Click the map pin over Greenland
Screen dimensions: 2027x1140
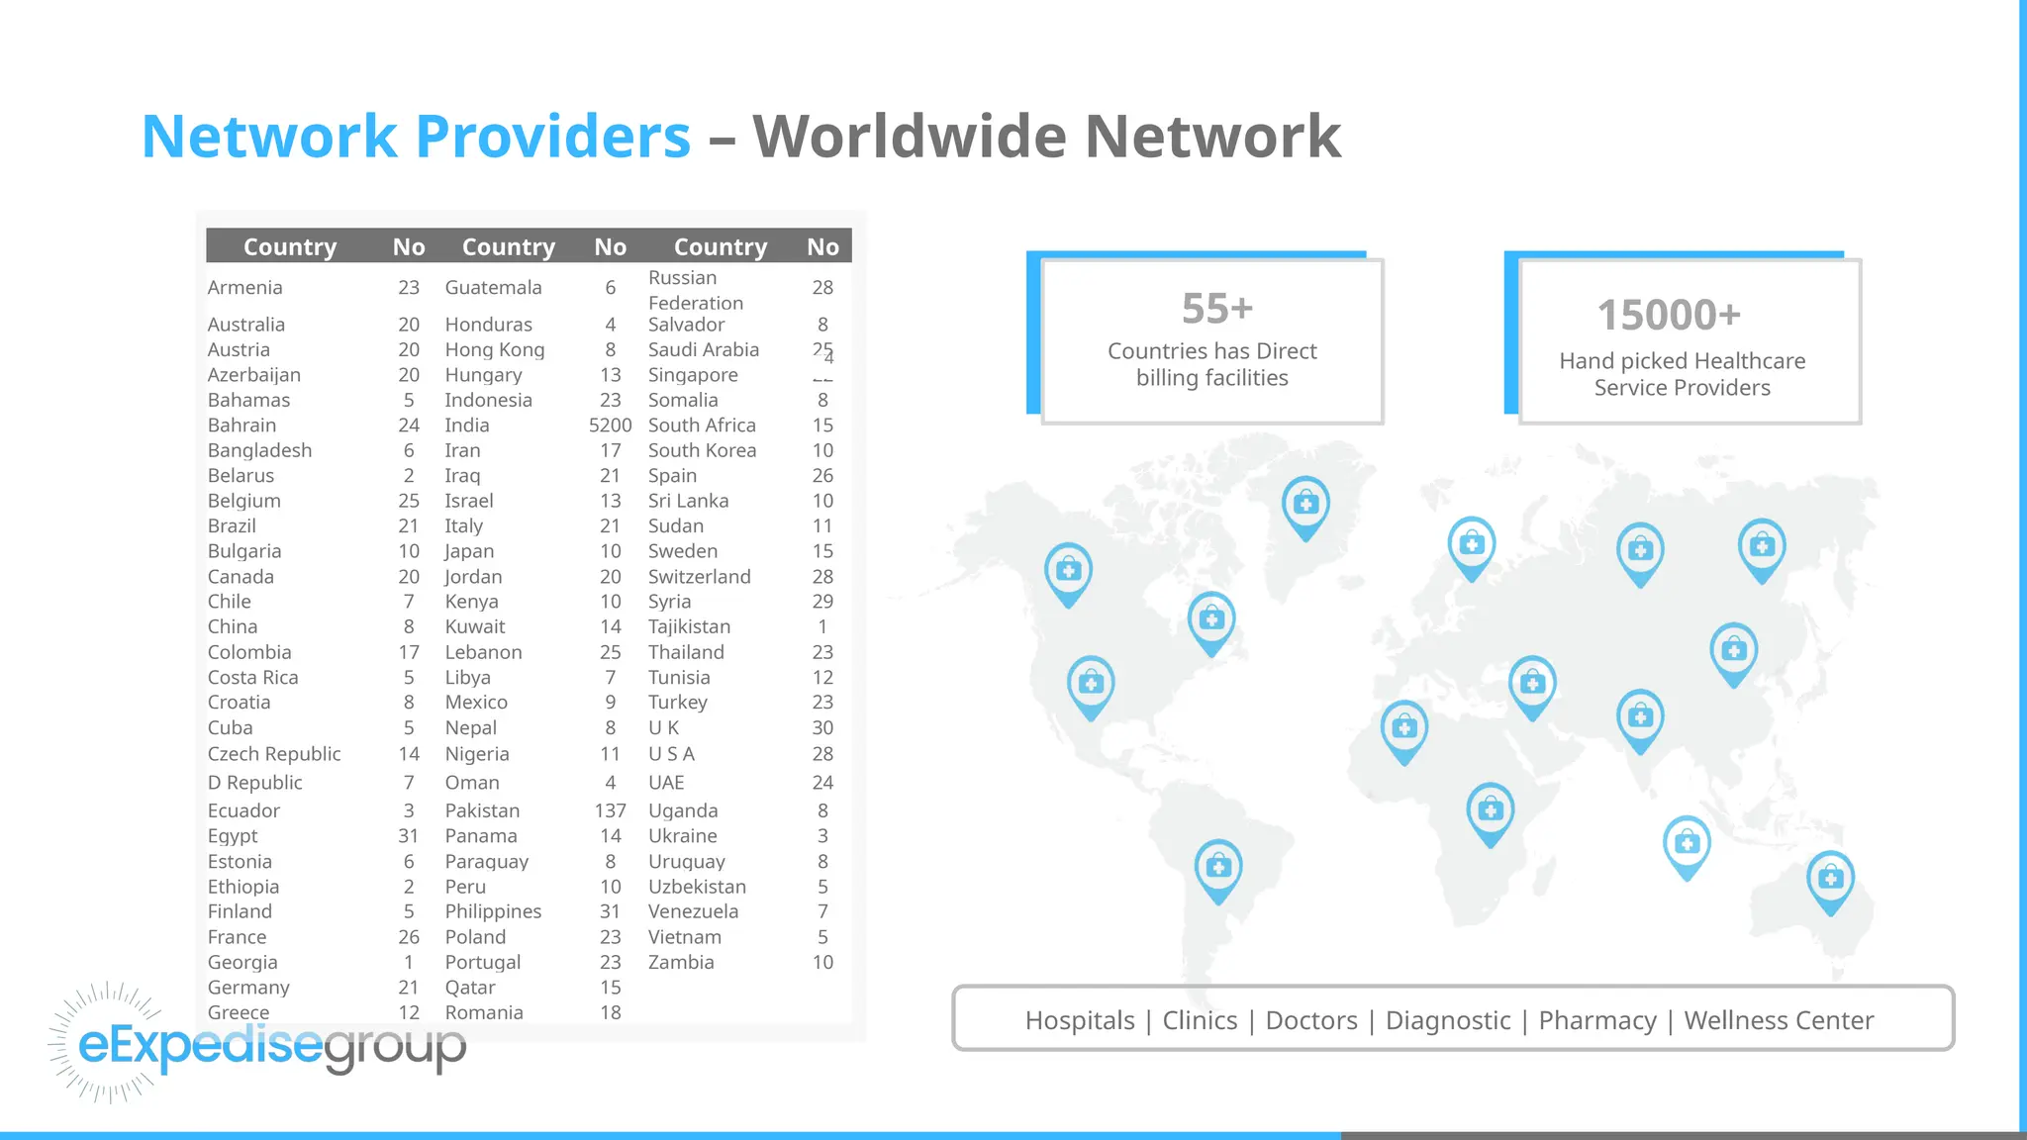click(1305, 506)
